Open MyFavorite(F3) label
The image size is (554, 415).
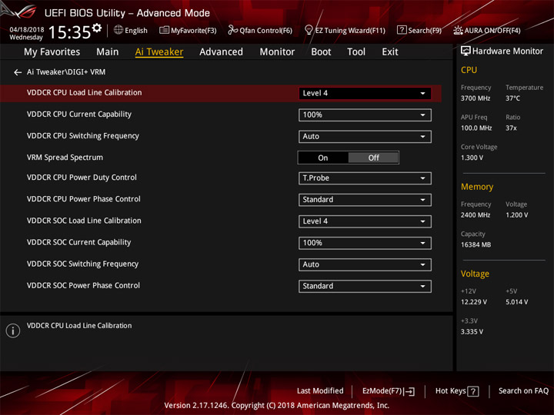pyautogui.click(x=194, y=30)
